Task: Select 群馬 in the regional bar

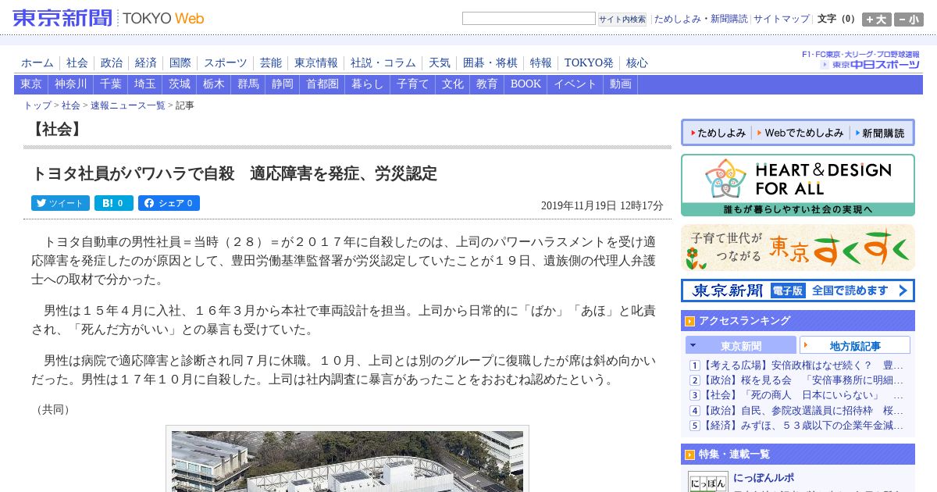Action: pyautogui.click(x=248, y=84)
